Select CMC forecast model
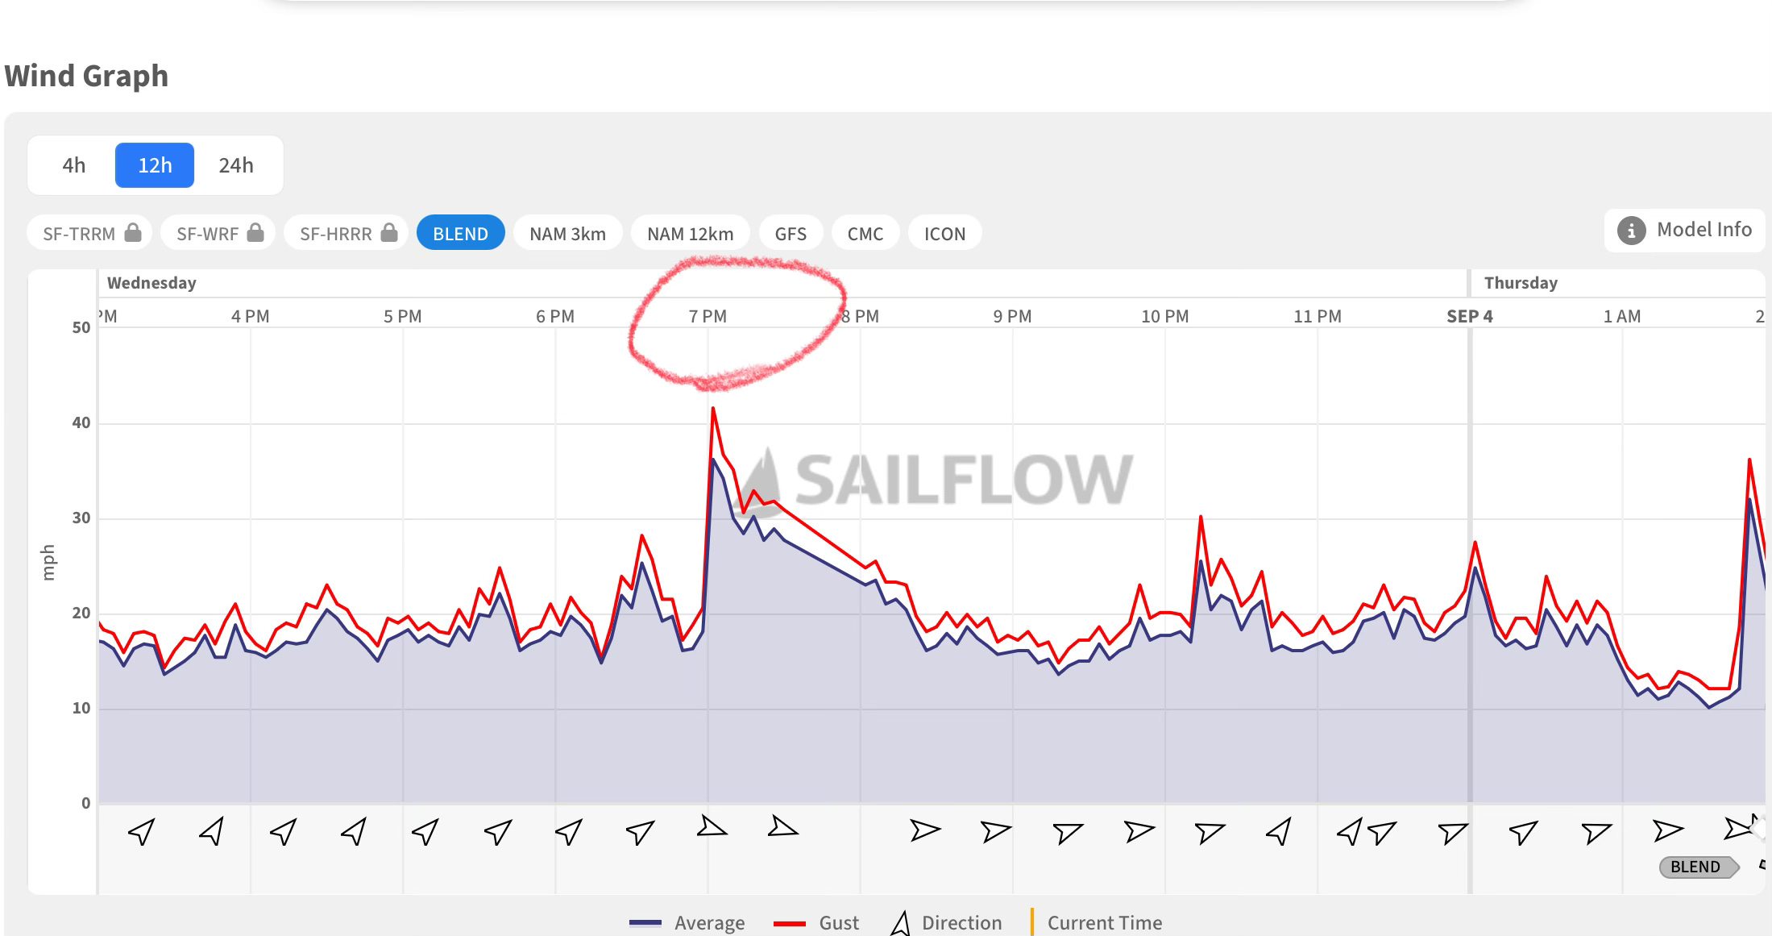Screen dimensions: 1772x936 (865, 234)
